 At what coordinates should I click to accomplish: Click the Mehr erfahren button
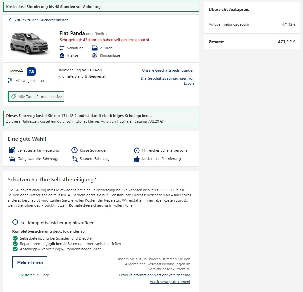(x=30, y=262)
